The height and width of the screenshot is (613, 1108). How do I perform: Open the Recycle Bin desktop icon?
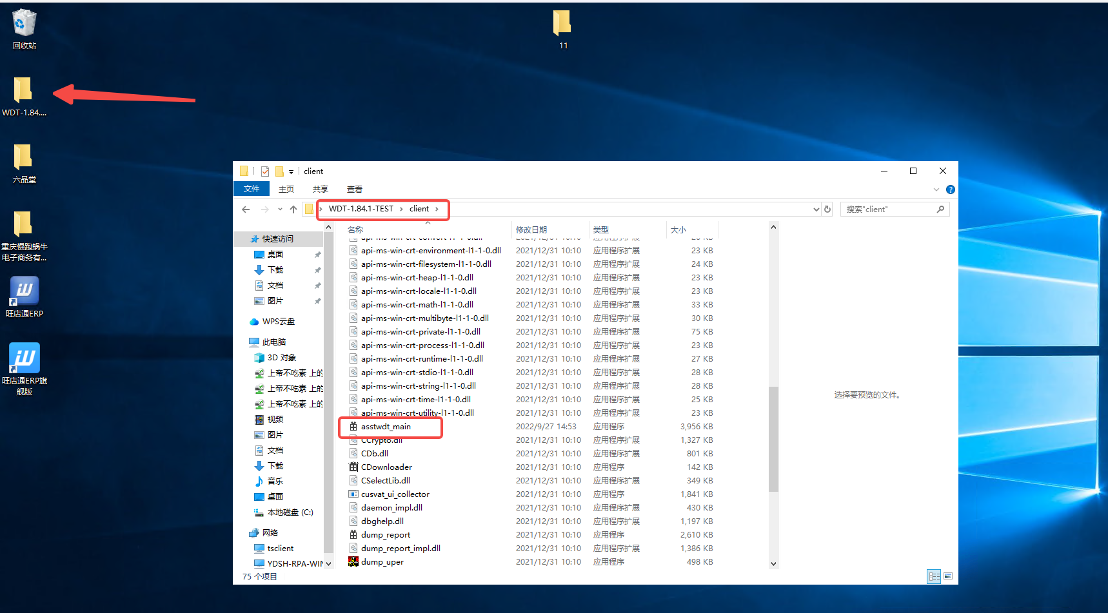pyautogui.click(x=24, y=29)
